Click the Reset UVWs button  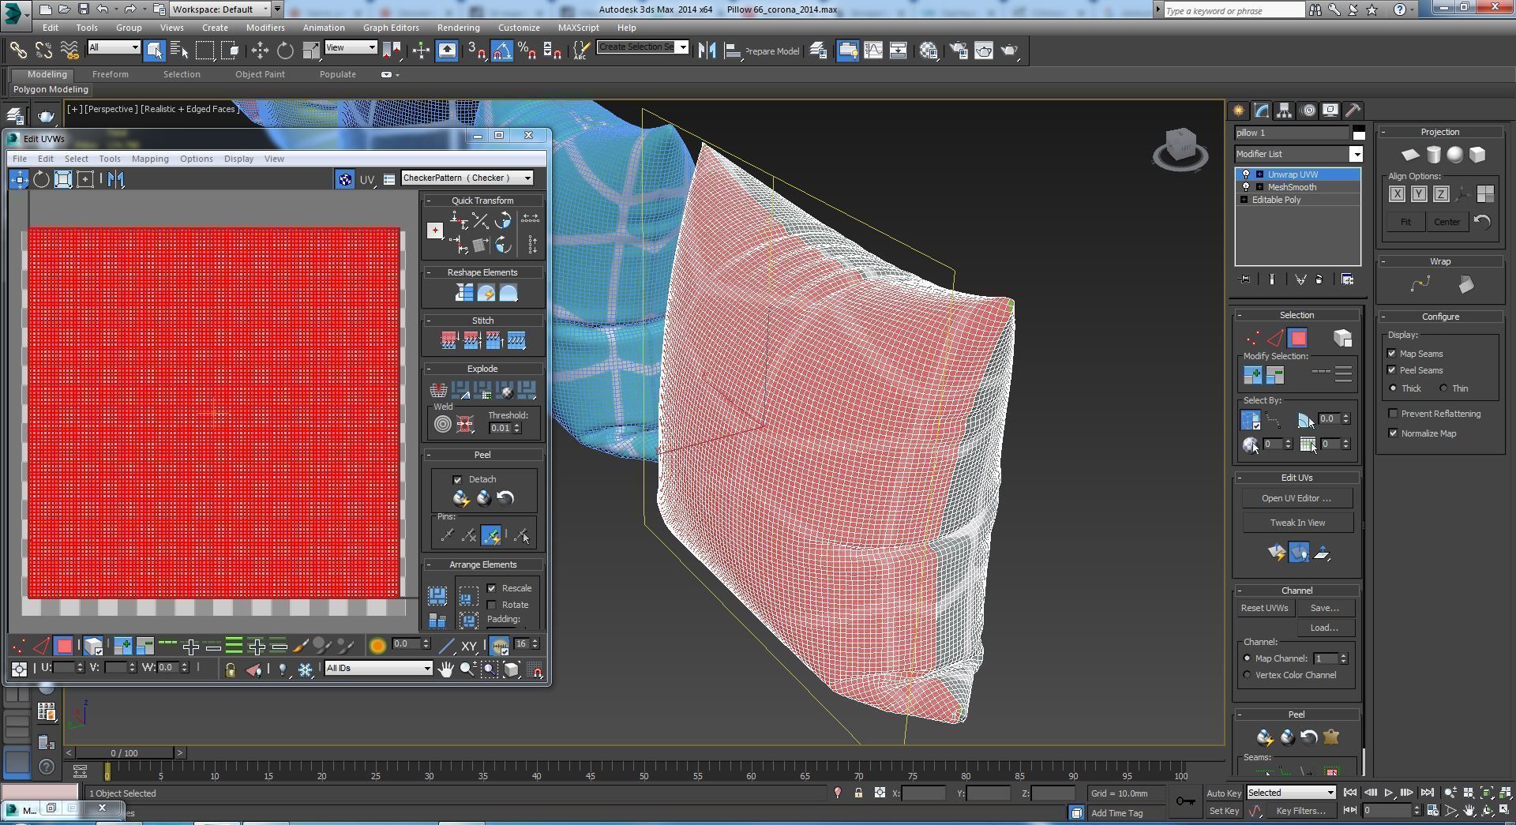tap(1264, 608)
